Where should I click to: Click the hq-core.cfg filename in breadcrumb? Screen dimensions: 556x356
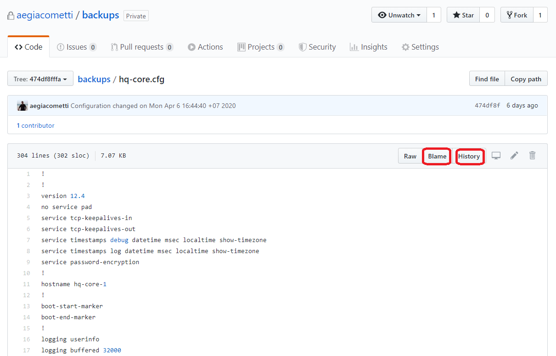click(x=141, y=79)
